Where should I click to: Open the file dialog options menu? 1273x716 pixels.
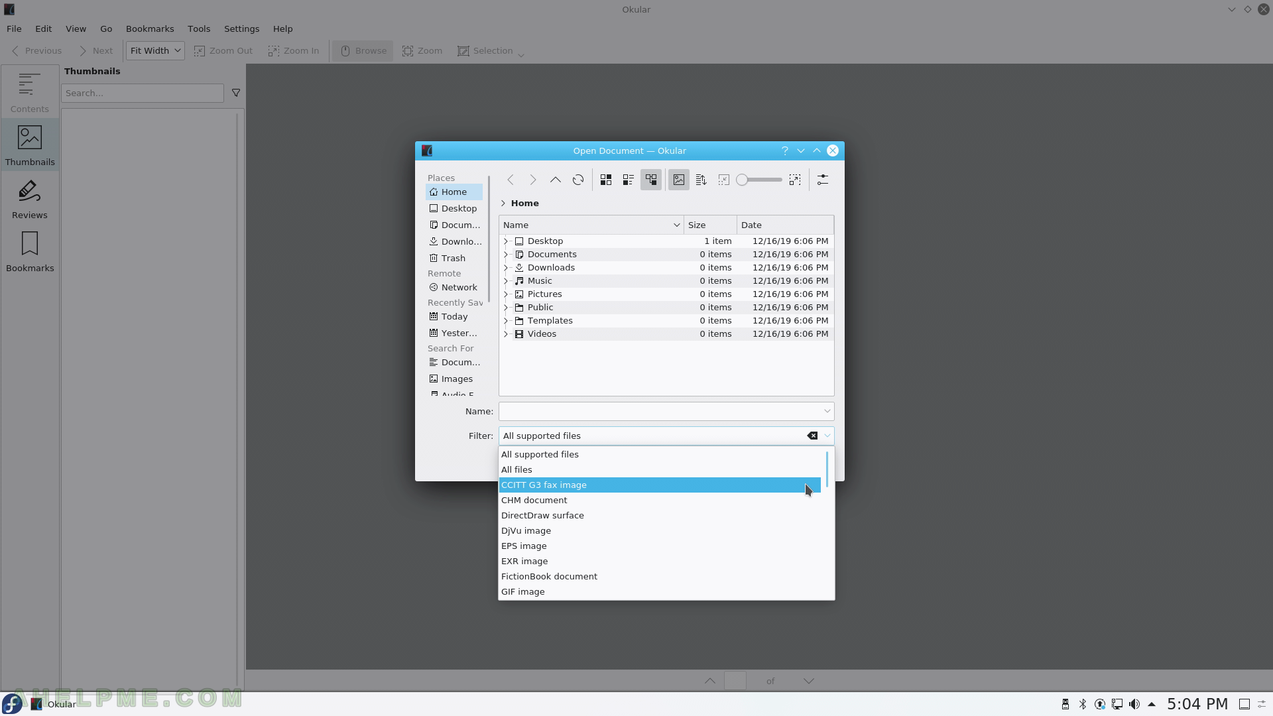click(x=823, y=180)
